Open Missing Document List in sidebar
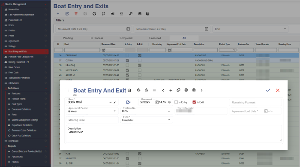Image resolution: width=300 pixels, height=167 pixels. [x=18, y=62]
